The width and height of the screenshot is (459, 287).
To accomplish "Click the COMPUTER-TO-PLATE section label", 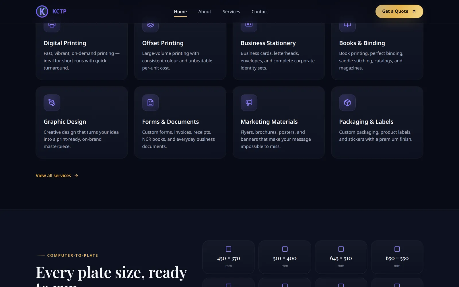I will 73,255.
